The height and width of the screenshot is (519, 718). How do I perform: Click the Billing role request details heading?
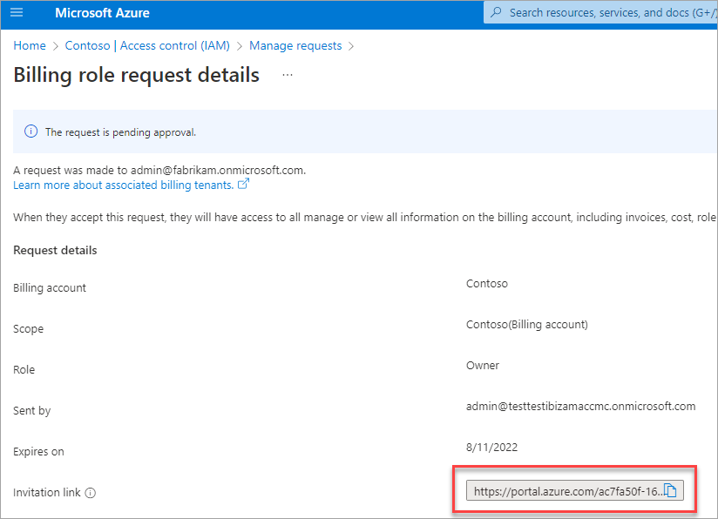[x=136, y=75]
